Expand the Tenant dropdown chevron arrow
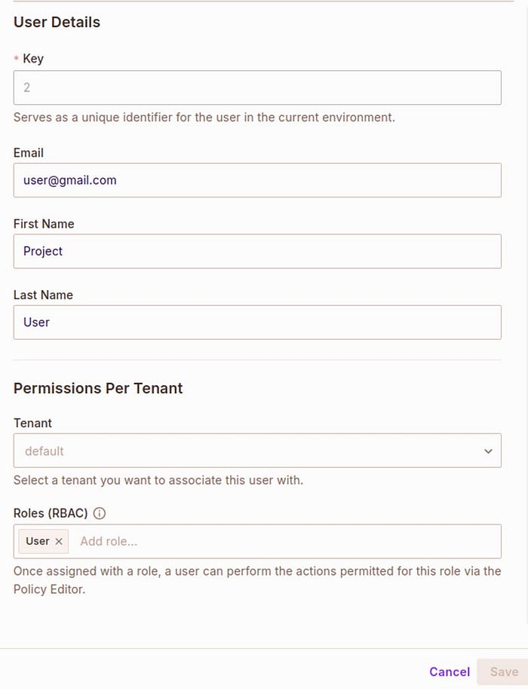528x694 pixels. point(488,451)
